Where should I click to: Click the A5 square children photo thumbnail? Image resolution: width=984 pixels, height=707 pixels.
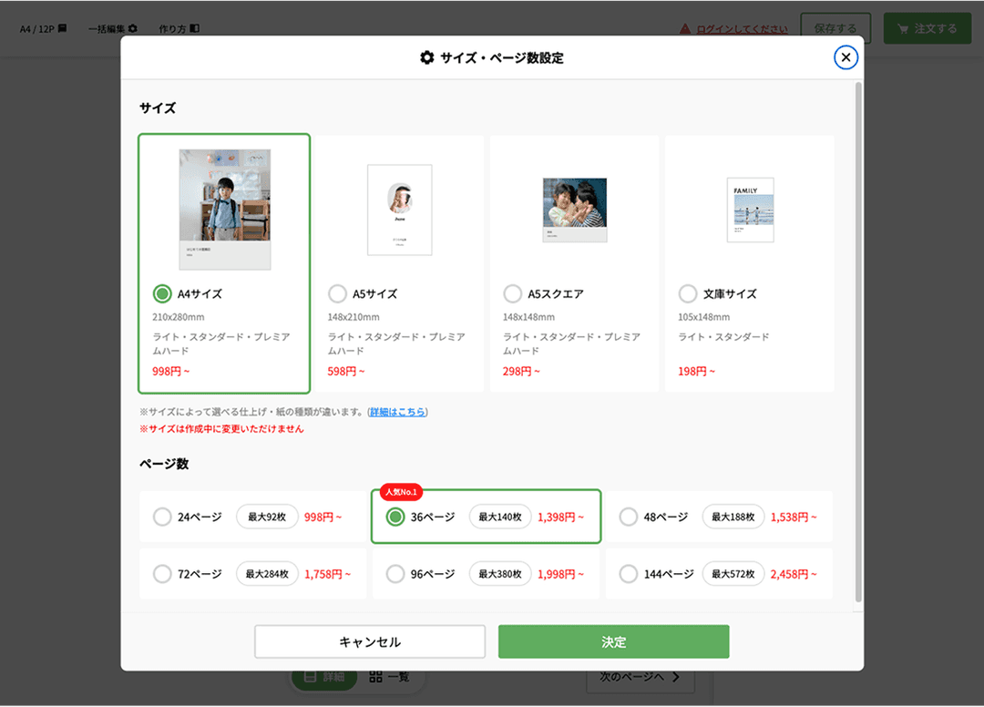click(x=574, y=209)
